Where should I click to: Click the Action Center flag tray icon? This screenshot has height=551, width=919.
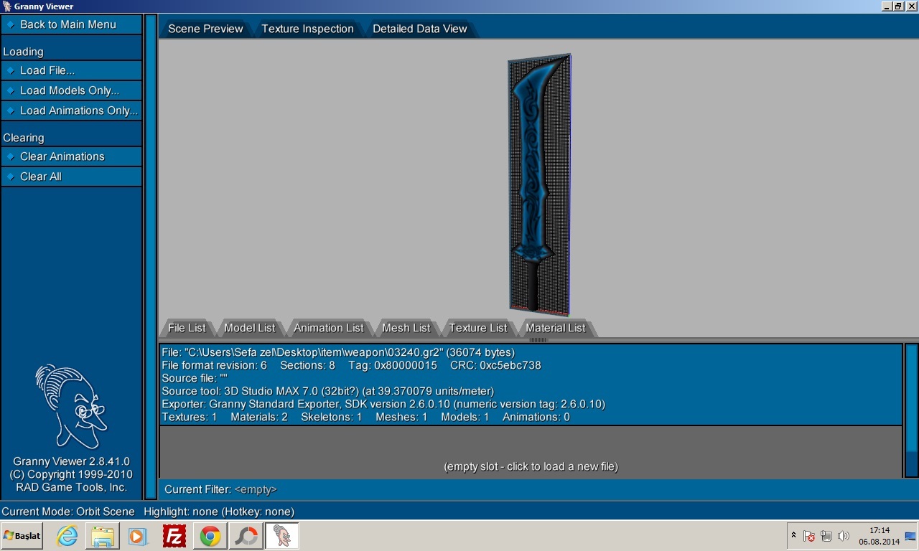click(x=809, y=536)
